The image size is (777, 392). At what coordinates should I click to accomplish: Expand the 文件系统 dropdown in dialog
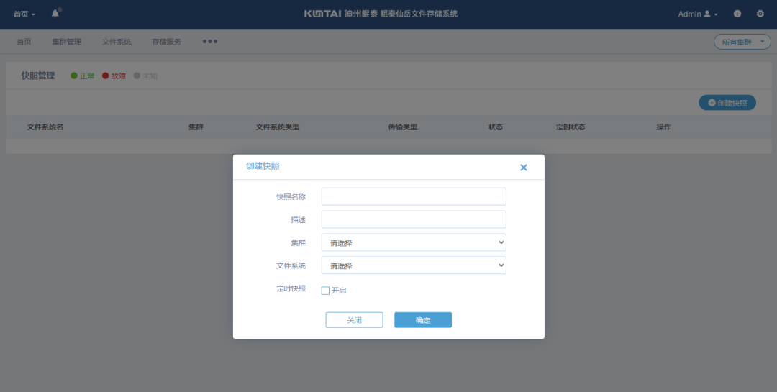(414, 265)
